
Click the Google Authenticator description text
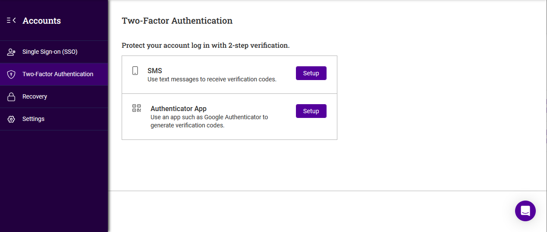209,121
